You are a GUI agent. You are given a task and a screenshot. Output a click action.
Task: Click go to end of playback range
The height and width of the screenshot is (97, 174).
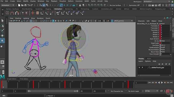coord(171,83)
